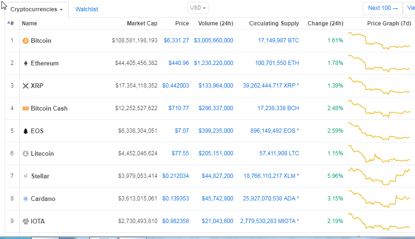
Task: Click XRP volume $133,964,000
Action: (216, 86)
